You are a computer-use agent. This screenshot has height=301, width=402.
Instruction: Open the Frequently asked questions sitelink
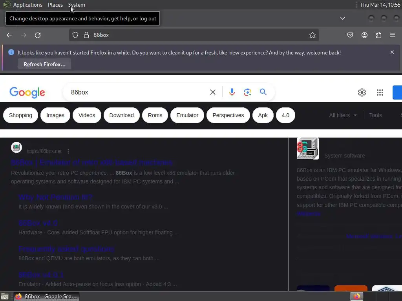(x=66, y=249)
